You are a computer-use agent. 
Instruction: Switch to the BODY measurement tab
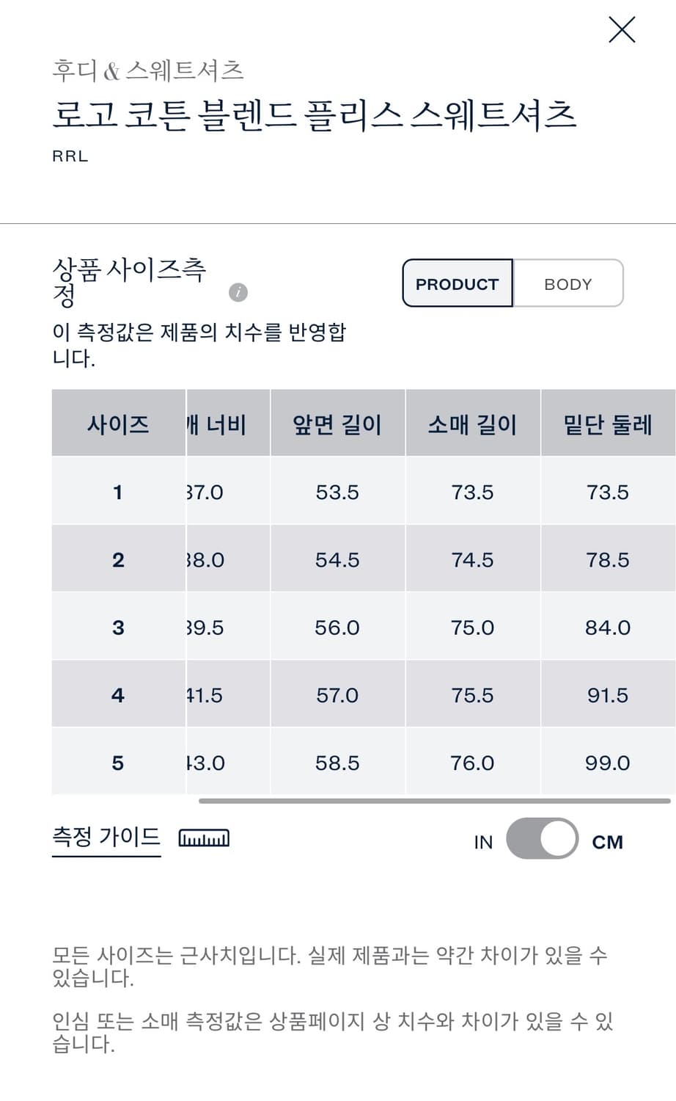pos(568,283)
